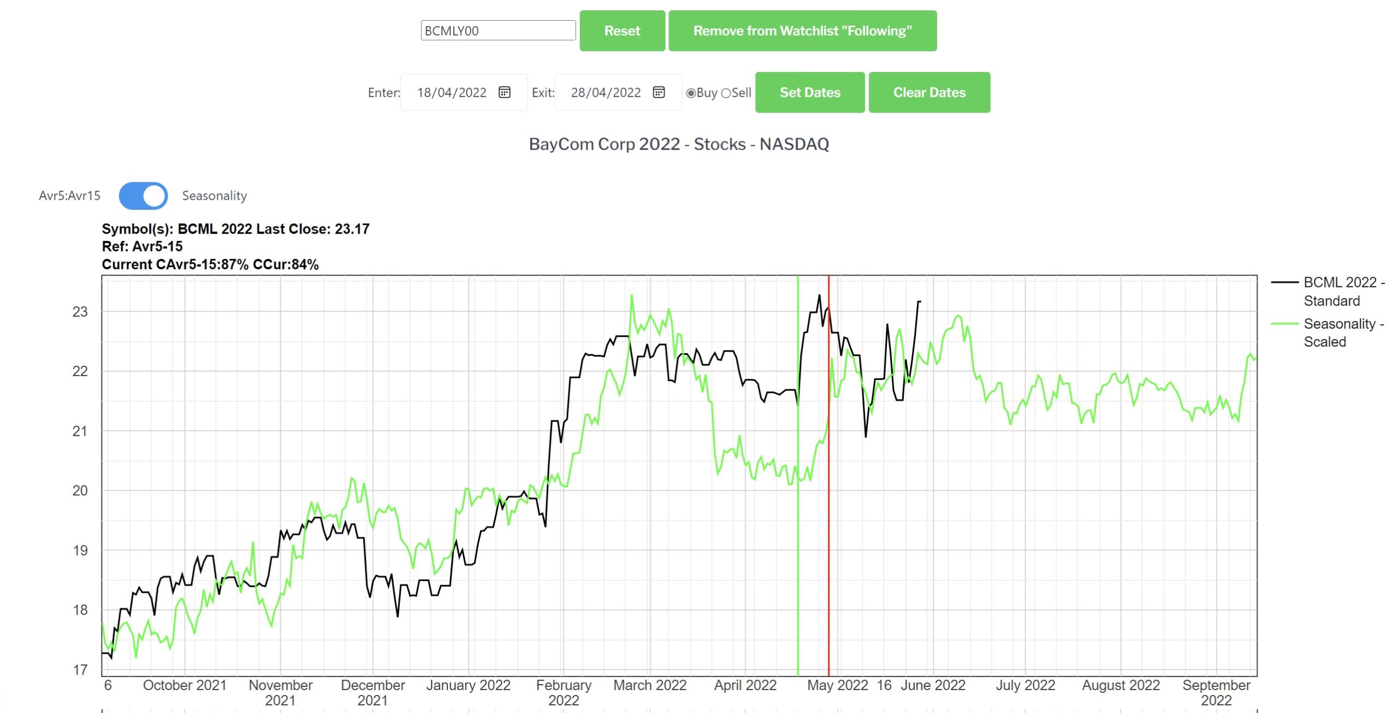Click the August 2022 axis label
The height and width of the screenshot is (713, 1398).
(1121, 685)
